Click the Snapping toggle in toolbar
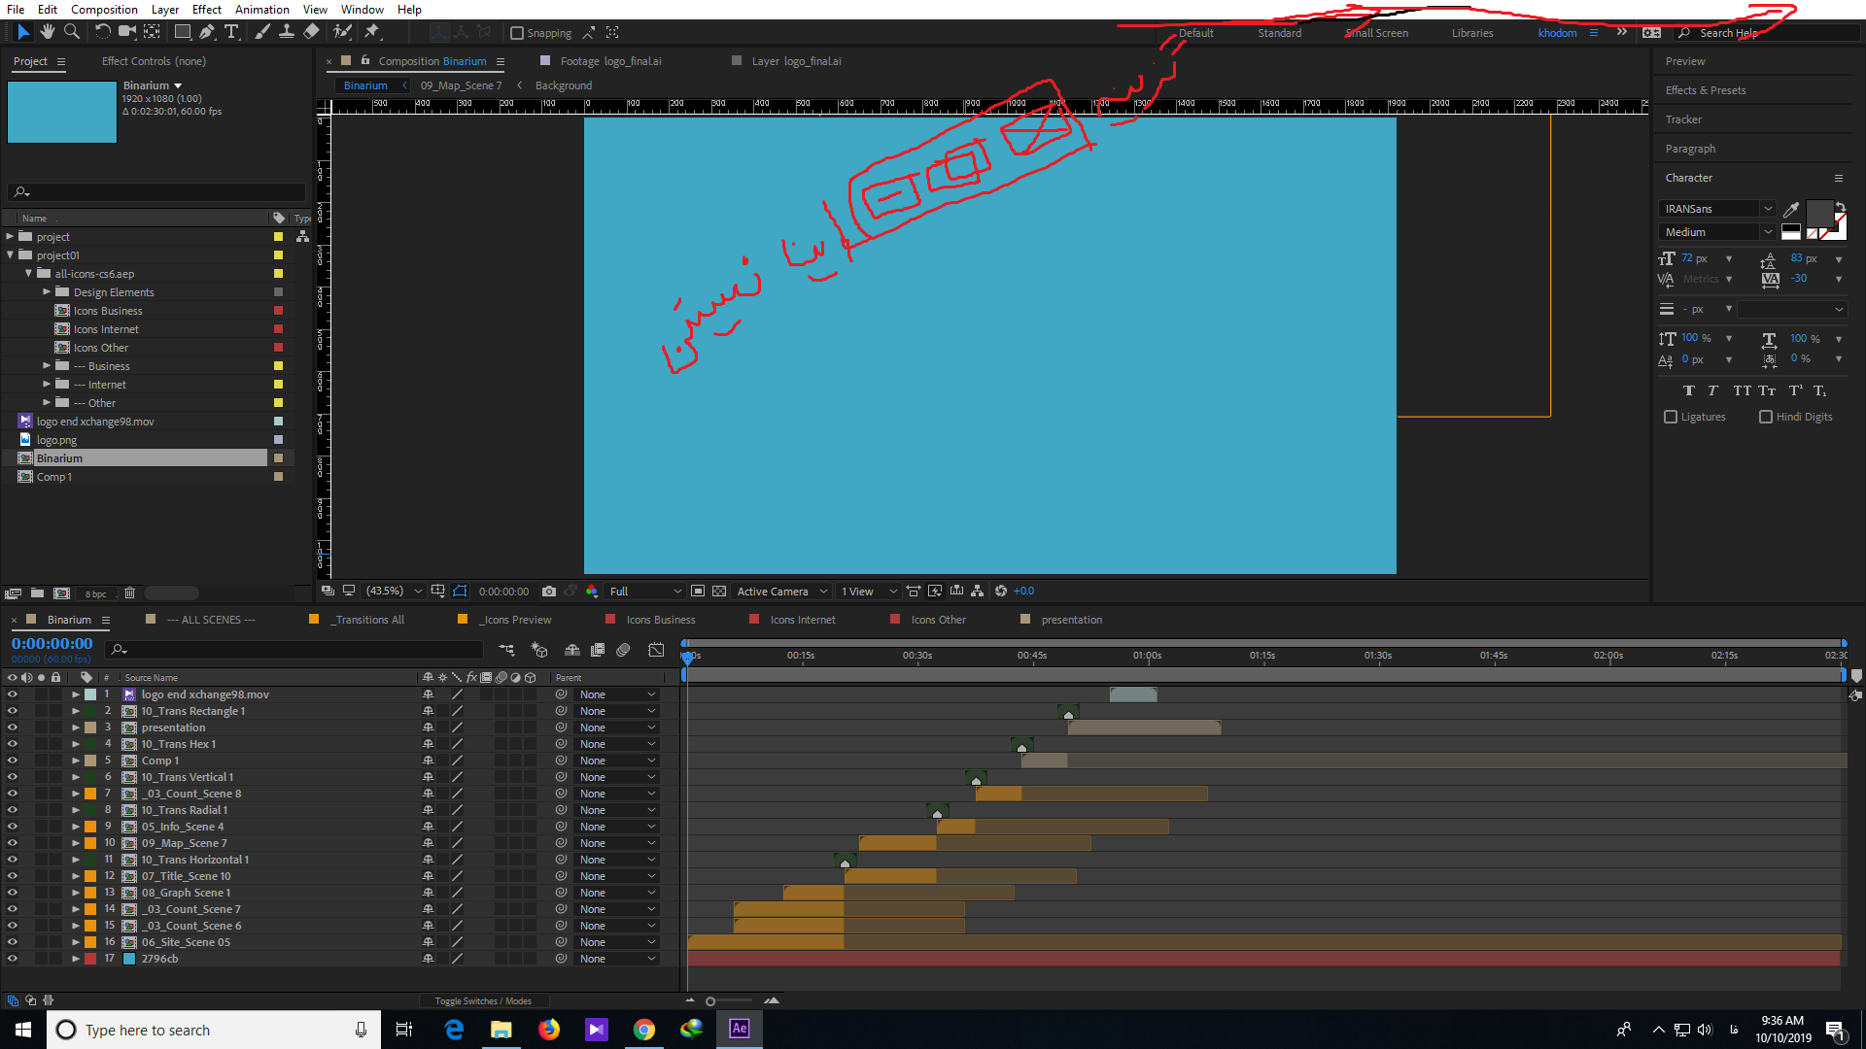This screenshot has height=1049, width=1866. (514, 32)
